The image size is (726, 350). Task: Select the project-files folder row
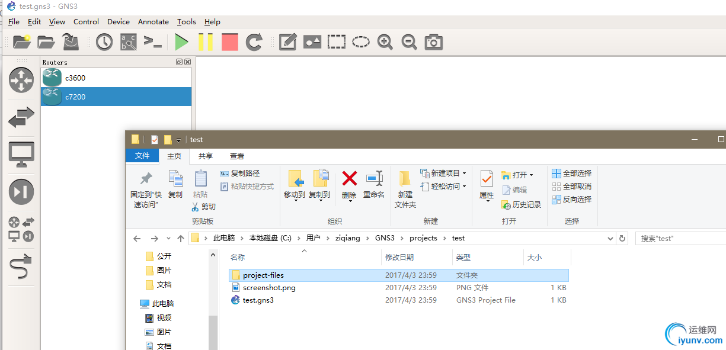398,275
